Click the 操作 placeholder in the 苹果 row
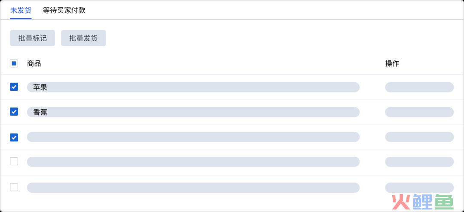464x212 pixels. coord(419,87)
